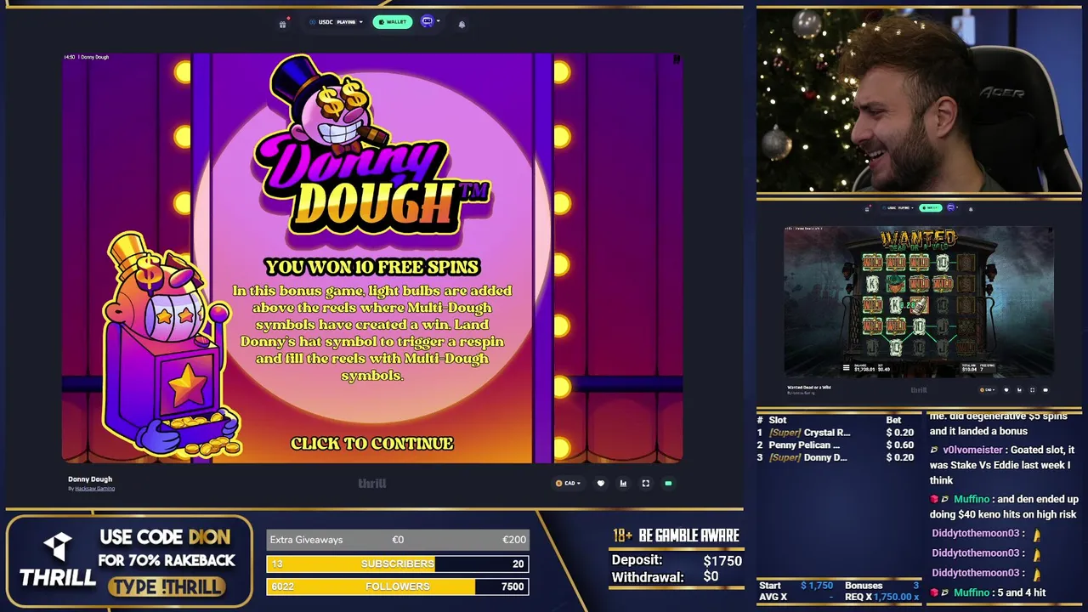Screen dimensions: 1088x612
Task: Click the Deposit $1750 value
Action: (x=722, y=561)
